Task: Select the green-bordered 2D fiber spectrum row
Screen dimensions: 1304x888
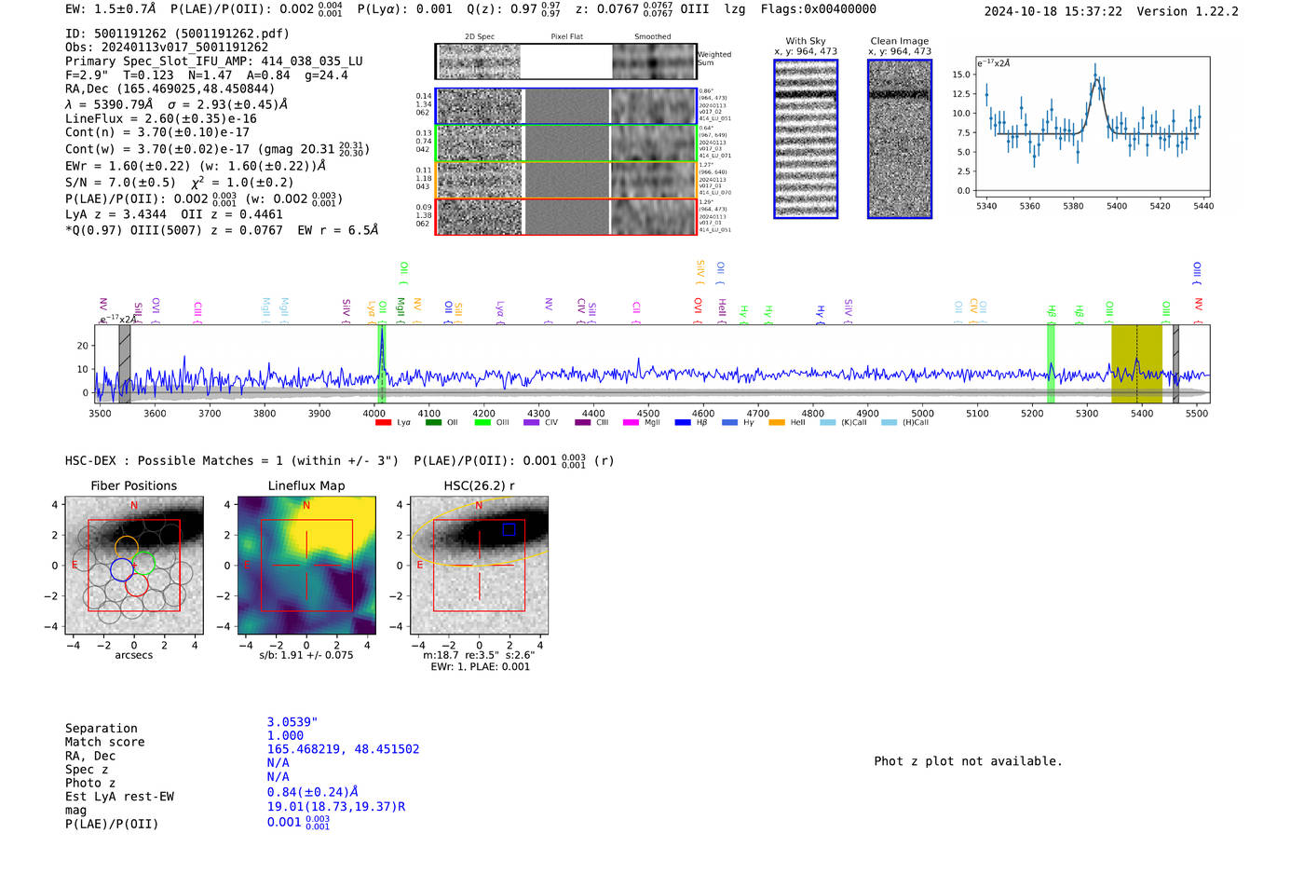Action: 565,143
